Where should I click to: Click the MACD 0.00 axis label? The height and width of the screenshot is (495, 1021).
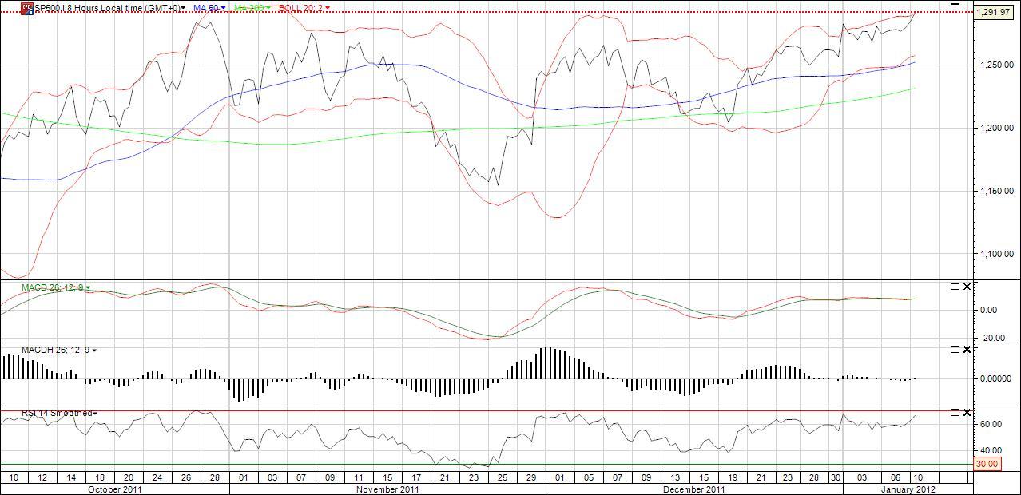pos(990,310)
